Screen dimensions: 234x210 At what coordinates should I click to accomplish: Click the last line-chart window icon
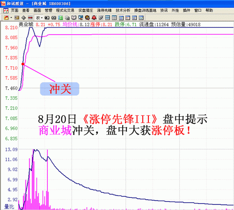(141, 18)
